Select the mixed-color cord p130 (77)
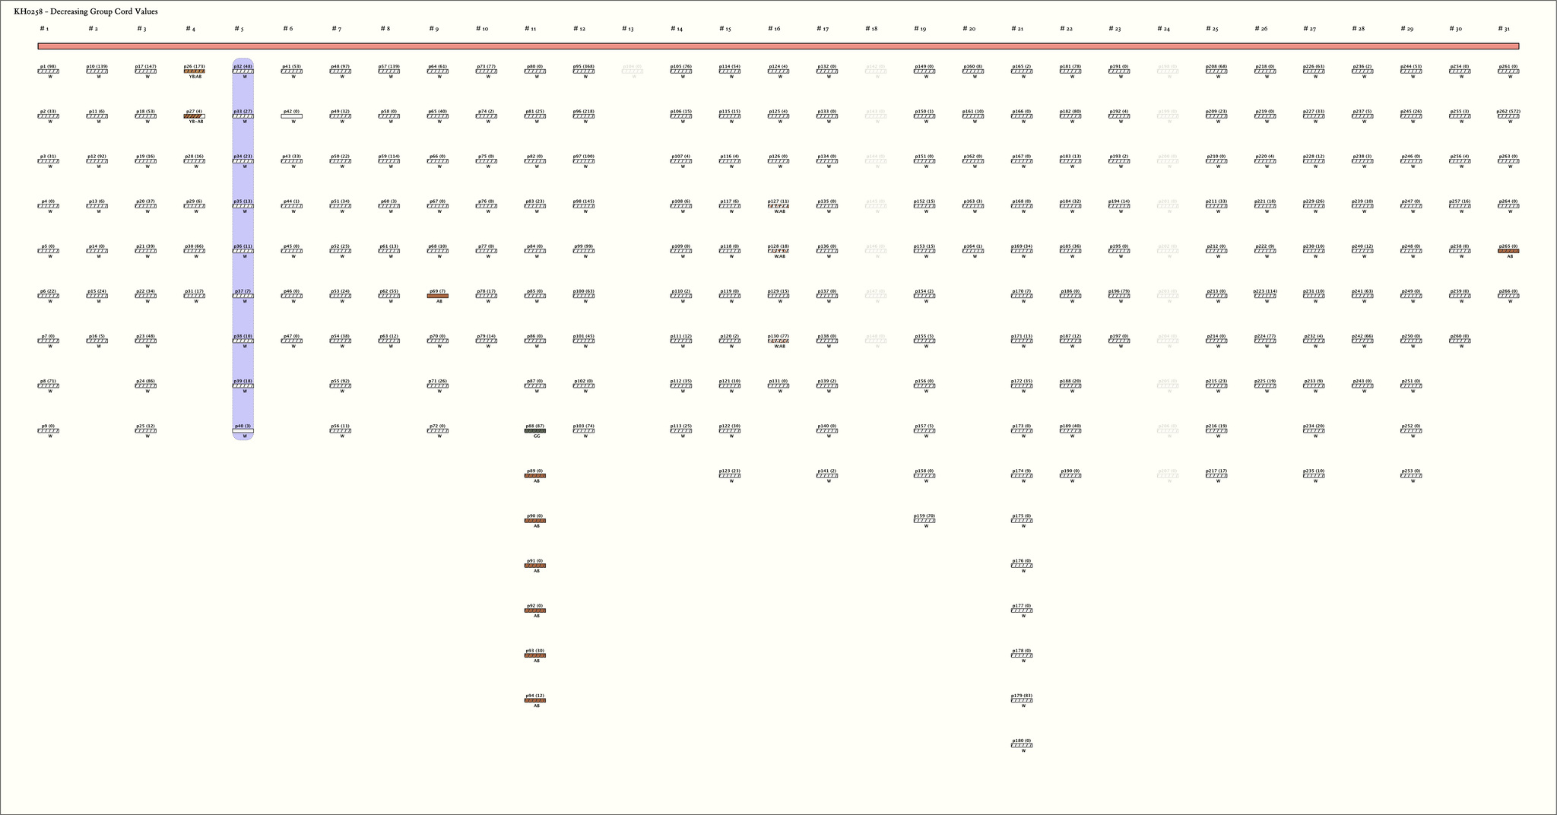 779,341
